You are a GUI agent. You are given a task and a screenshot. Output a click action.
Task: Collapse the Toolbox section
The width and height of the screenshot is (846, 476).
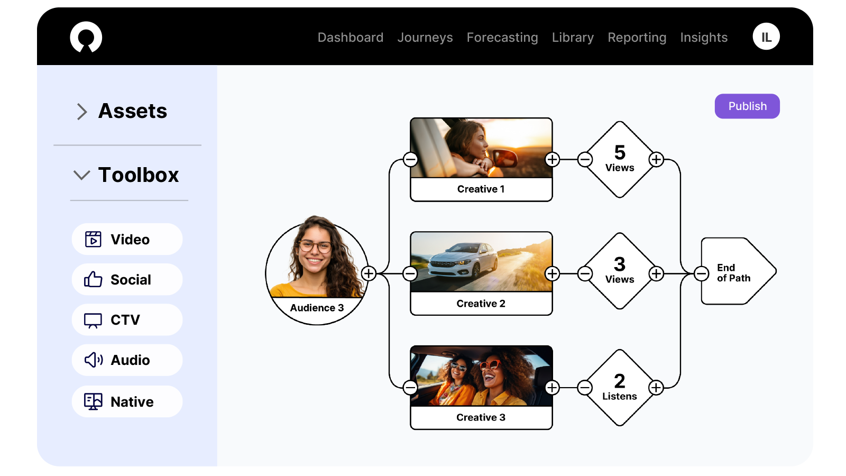(82, 175)
